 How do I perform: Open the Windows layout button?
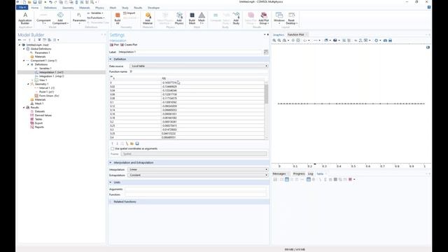pos(279,18)
